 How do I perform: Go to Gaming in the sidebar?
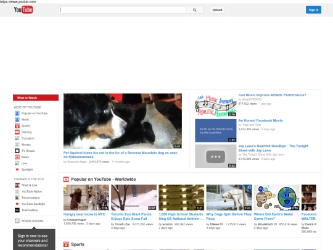point(27,132)
